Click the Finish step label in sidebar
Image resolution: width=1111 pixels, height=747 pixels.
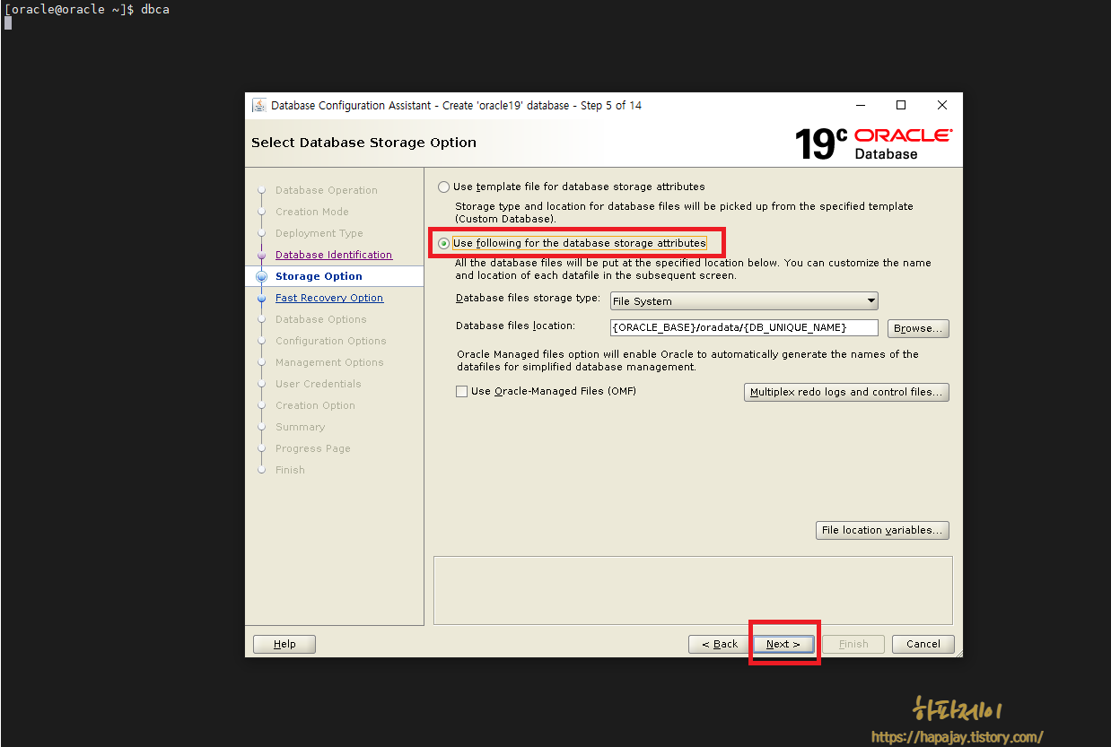[x=290, y=470]
